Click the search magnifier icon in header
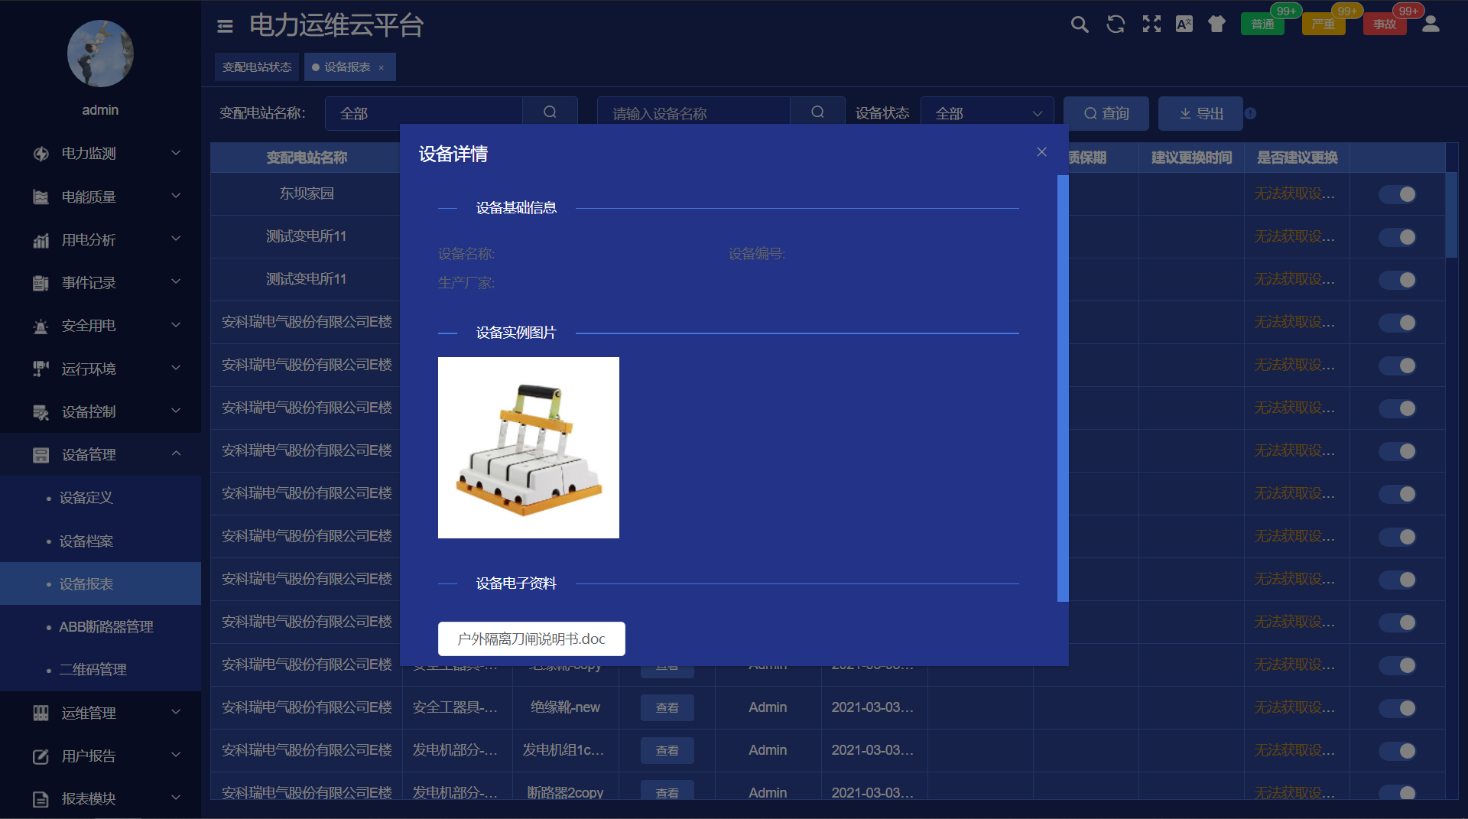The height and width of the screenshot is (819, 1468). tap(1079, 24)
